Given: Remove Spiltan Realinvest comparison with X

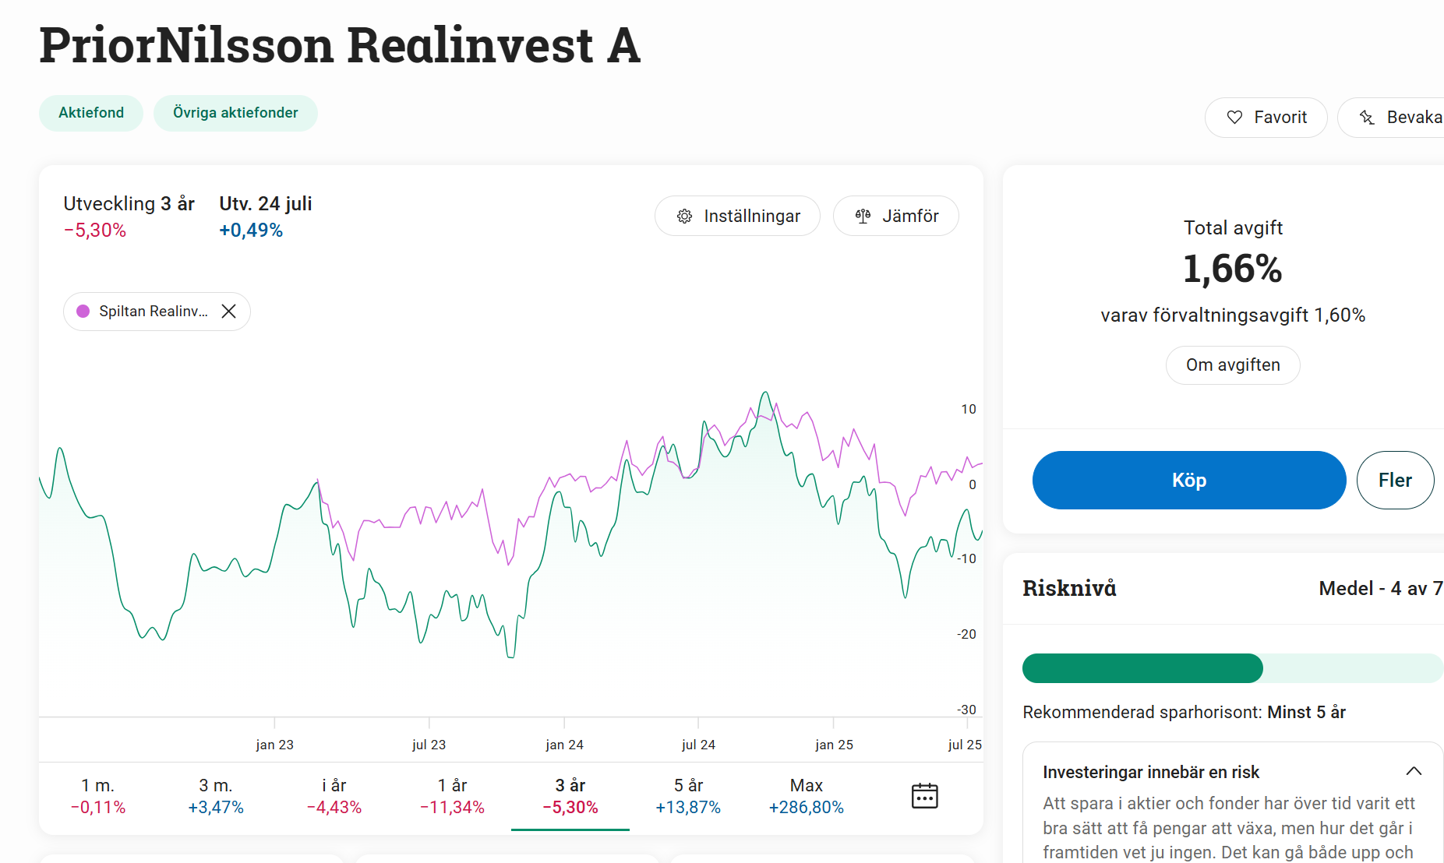Looking at the screenshot, I should point(228,312).
